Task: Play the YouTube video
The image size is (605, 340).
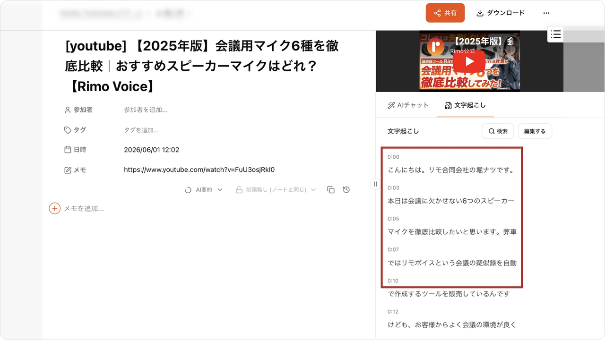Action: (469, 61)
